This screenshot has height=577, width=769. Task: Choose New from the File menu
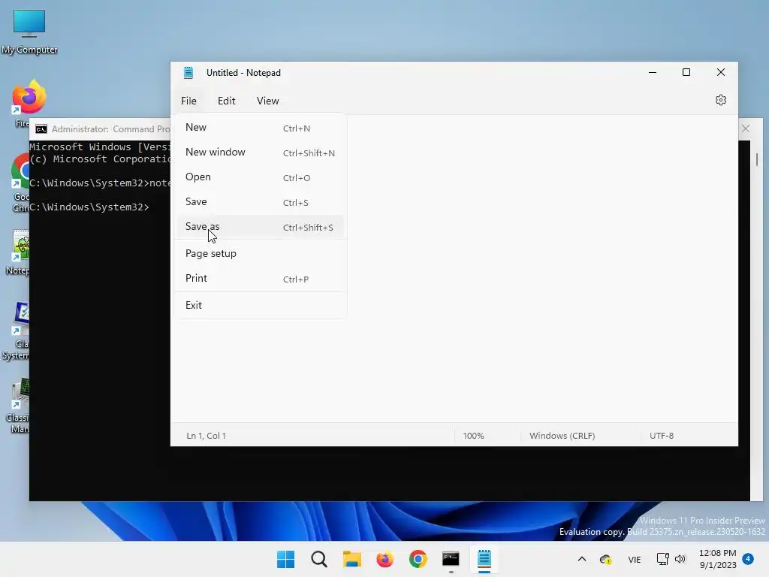[260, 128]
